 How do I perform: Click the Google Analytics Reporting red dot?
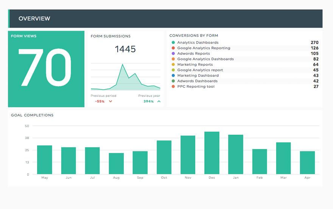173,48
